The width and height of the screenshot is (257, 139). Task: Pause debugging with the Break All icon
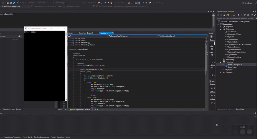coord(105,3)
